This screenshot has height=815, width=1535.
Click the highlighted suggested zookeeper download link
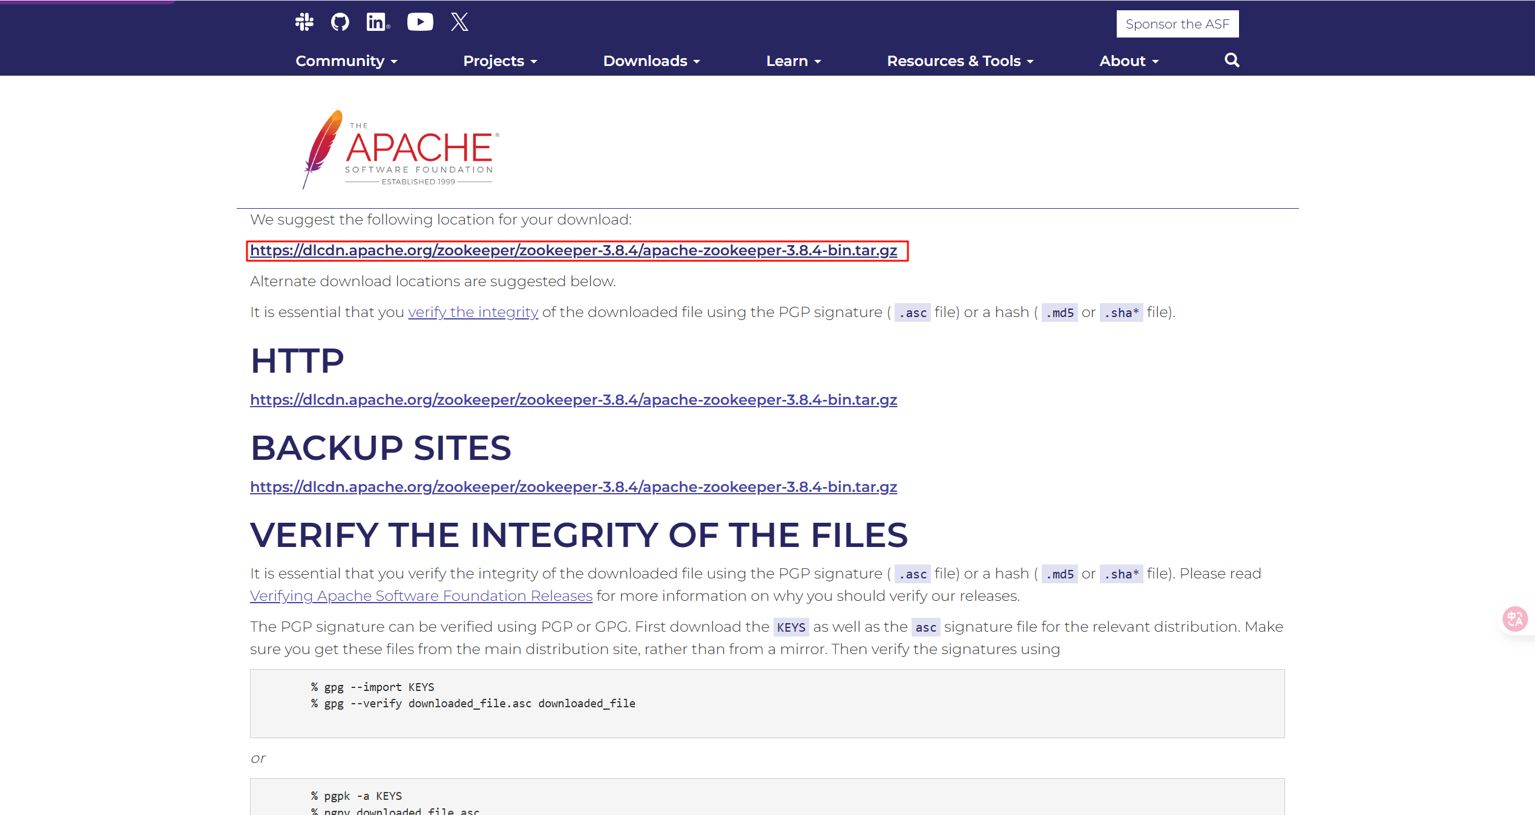tap(573, 250)
